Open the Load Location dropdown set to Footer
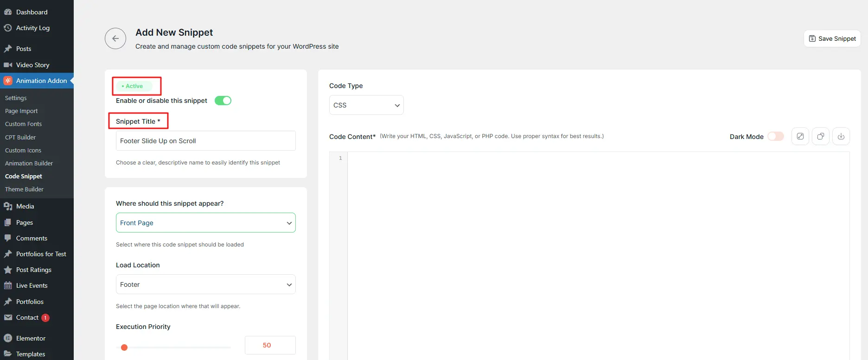 pyautogui.click(x=205, y=284)
